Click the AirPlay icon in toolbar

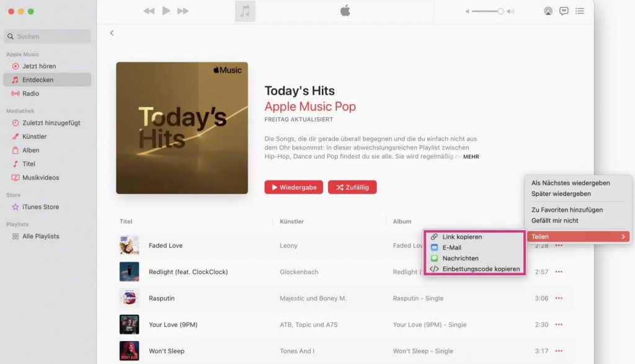point(548,11)
